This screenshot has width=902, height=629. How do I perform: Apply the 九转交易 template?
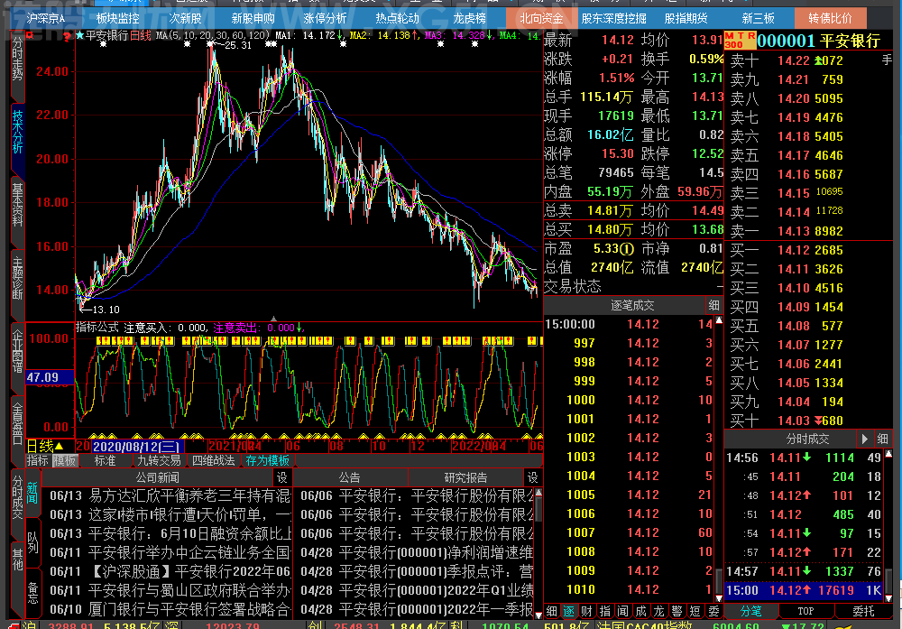159,460
